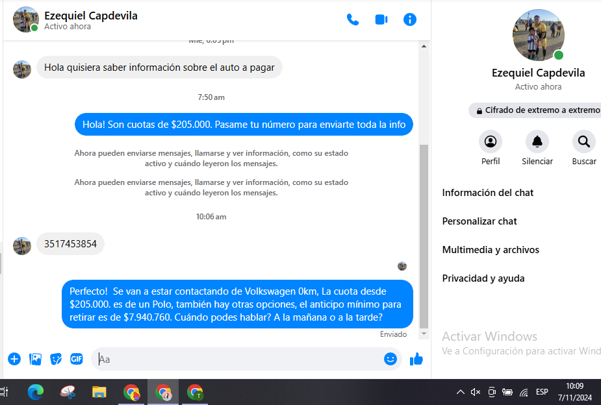Expand Personalizar chat section
The height and width of the screenshot is (405, 601).
[479, 221]
